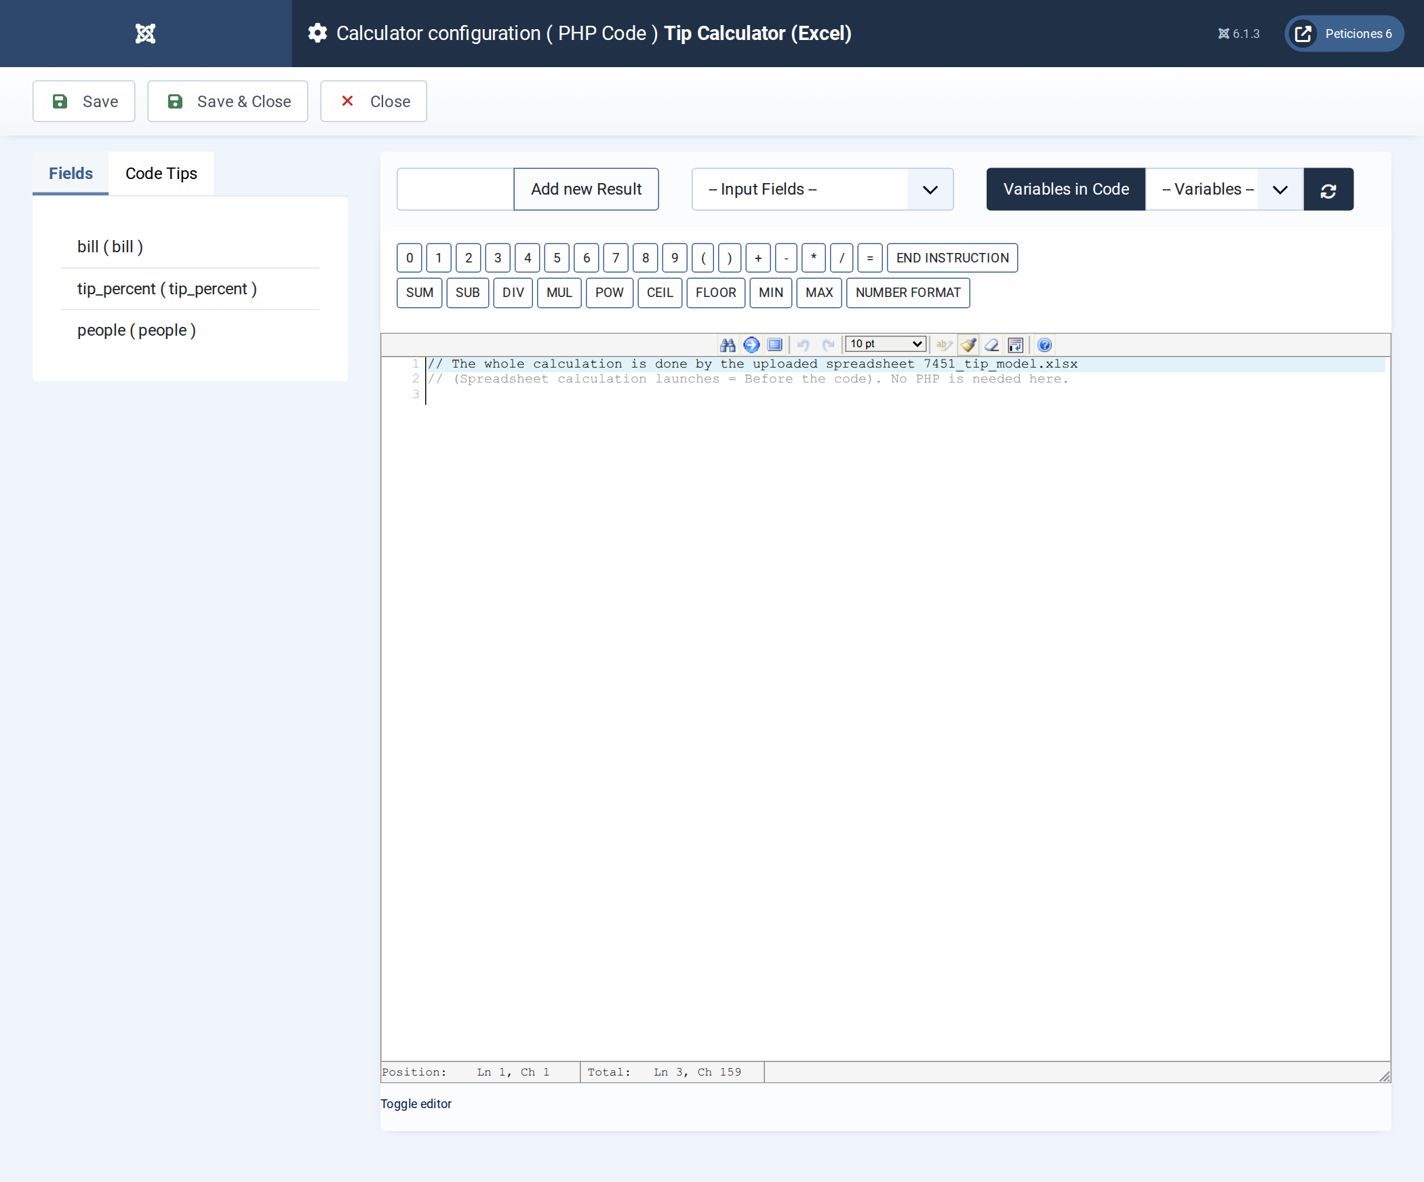Insert digit 9
1424x1182 pixels.
pyautogui.click(x=675, y=258)
